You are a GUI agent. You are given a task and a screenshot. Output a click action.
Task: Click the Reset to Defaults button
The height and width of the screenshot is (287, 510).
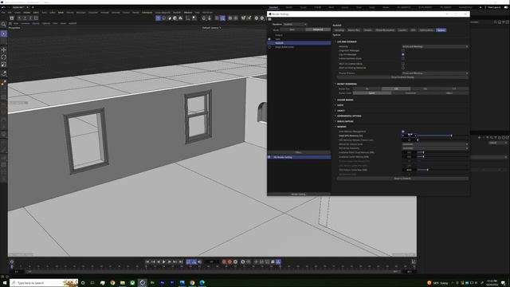tap(402, 179)
